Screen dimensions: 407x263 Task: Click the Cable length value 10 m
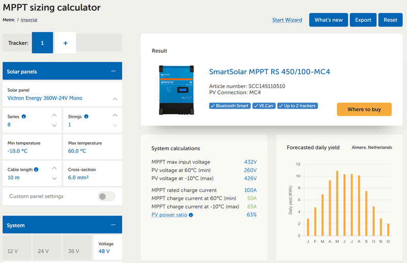[x=14, y=178]
